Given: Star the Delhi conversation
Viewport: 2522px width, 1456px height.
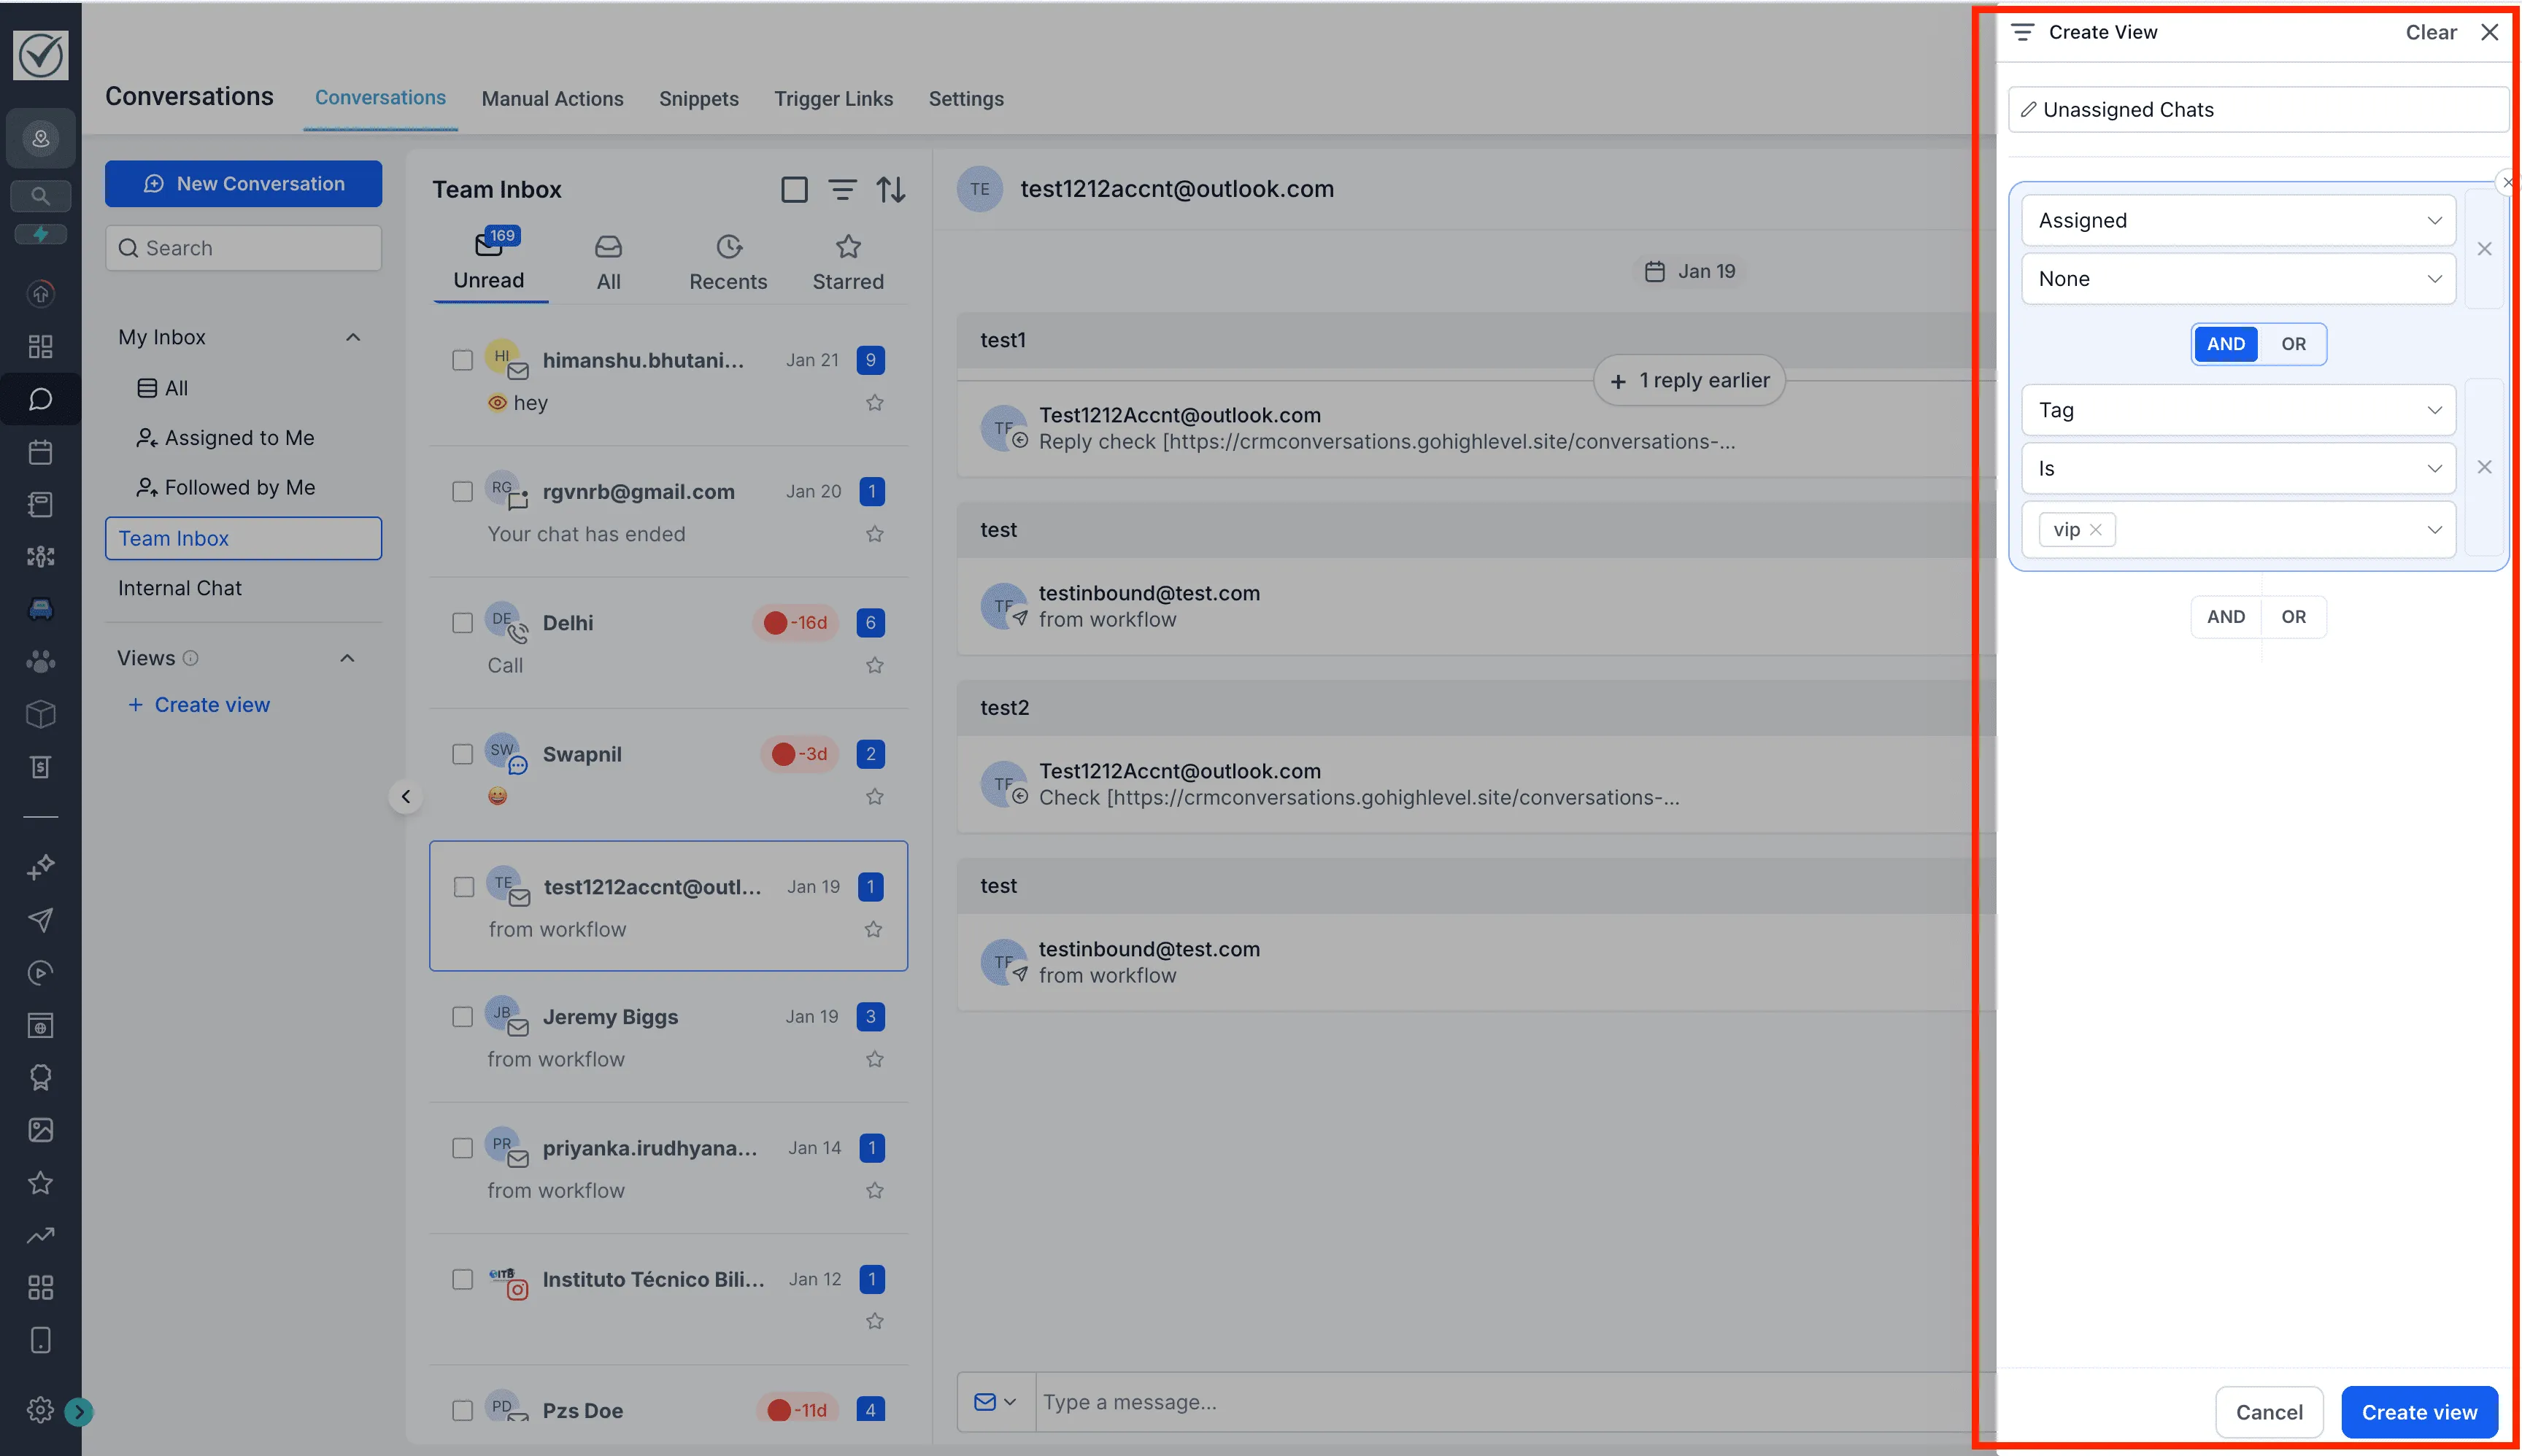Looking at the screenshot, I should 874,664.
